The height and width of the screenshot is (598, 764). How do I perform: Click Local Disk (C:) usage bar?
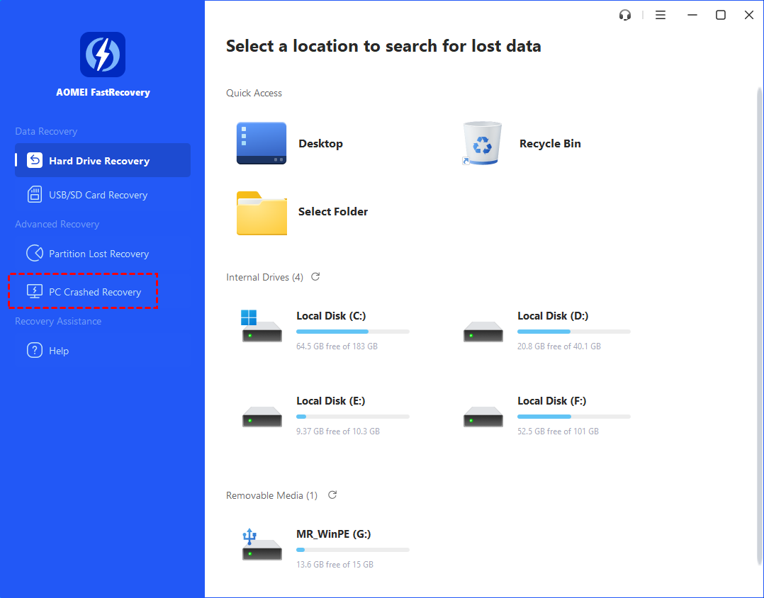pos(353,332)
